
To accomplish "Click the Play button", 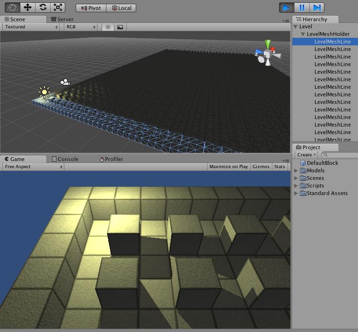I will [287, 8].
